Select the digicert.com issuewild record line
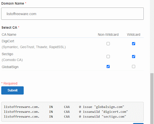This screenshot has width=154, height=124. [66, 112]
